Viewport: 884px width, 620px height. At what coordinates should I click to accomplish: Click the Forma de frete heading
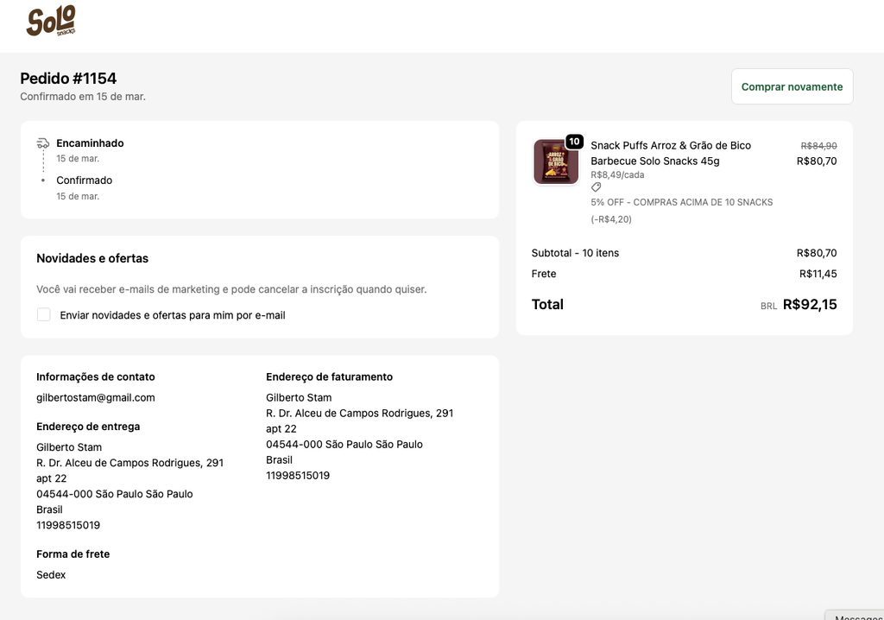point(73,554)
